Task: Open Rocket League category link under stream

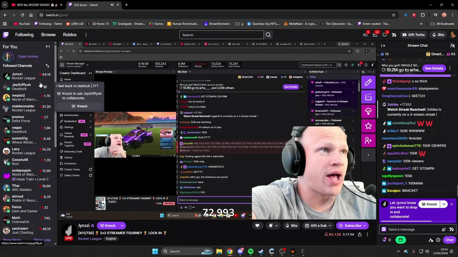Action: click(90, 238)
